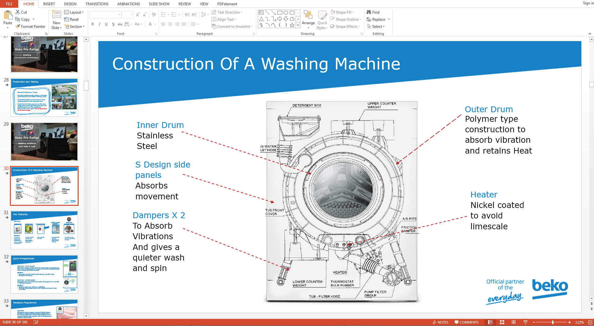Open the TRANSITIONS ribbon tab
The width and height of the screenshot is (594, 326).
[x=97, y=4]
